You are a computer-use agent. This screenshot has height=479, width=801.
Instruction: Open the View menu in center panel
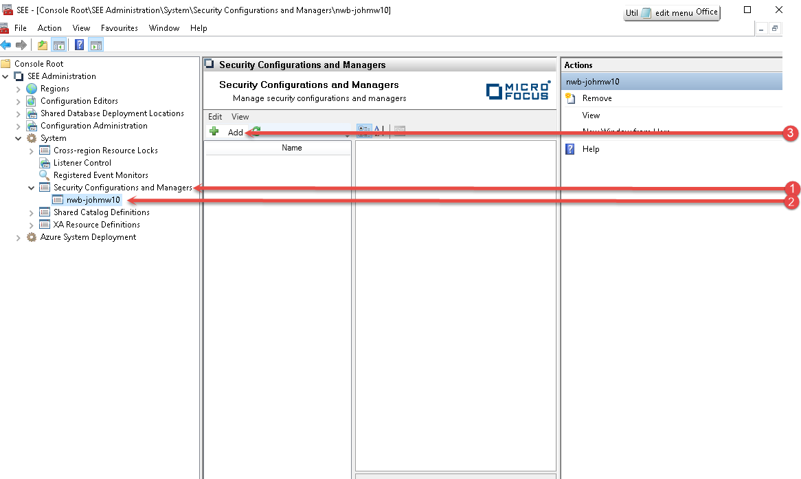tap(240, 117)
